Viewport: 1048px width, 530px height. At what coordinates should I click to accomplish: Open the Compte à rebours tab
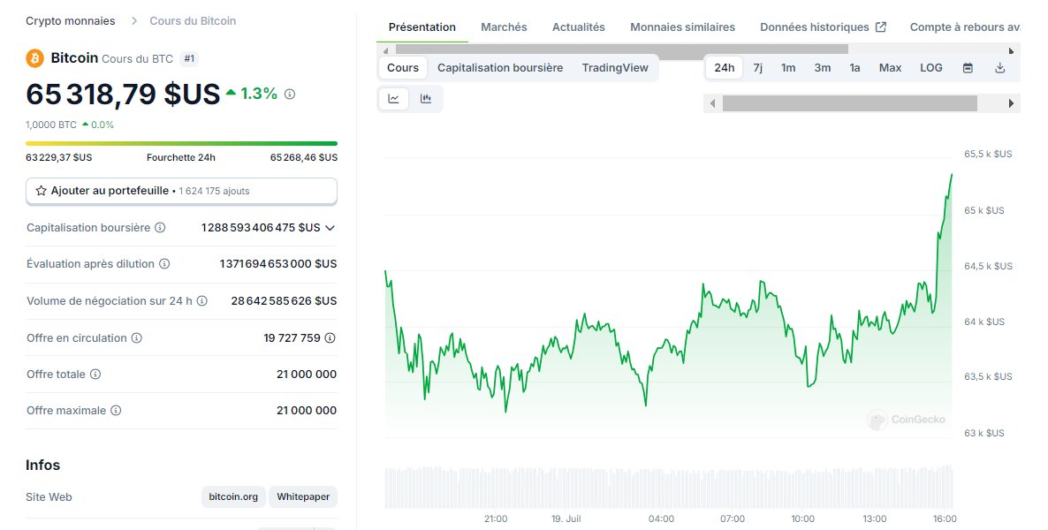click(x=965, y=27)
